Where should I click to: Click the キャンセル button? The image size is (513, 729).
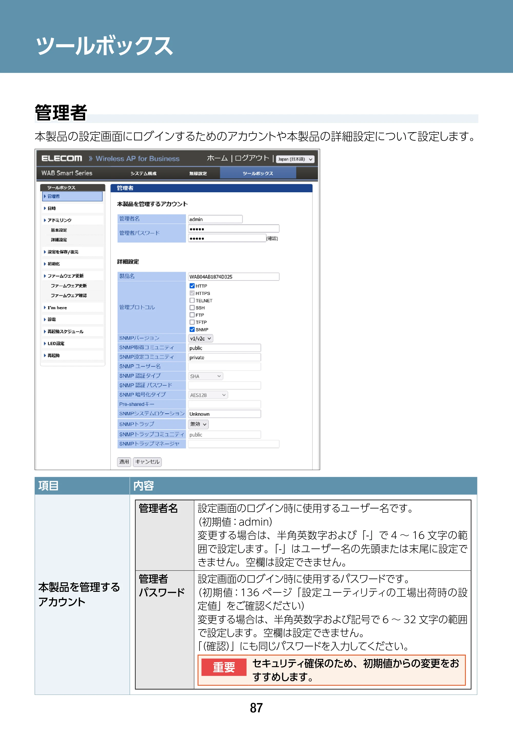[147, 462]
